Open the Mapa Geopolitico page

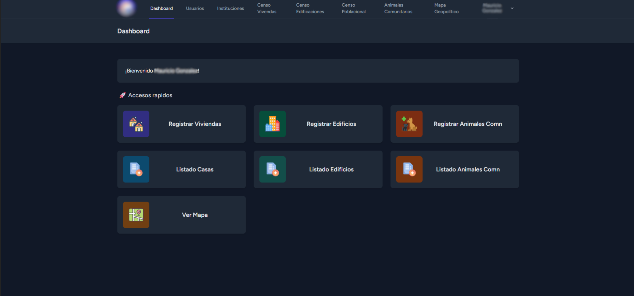tap(446, 8)
